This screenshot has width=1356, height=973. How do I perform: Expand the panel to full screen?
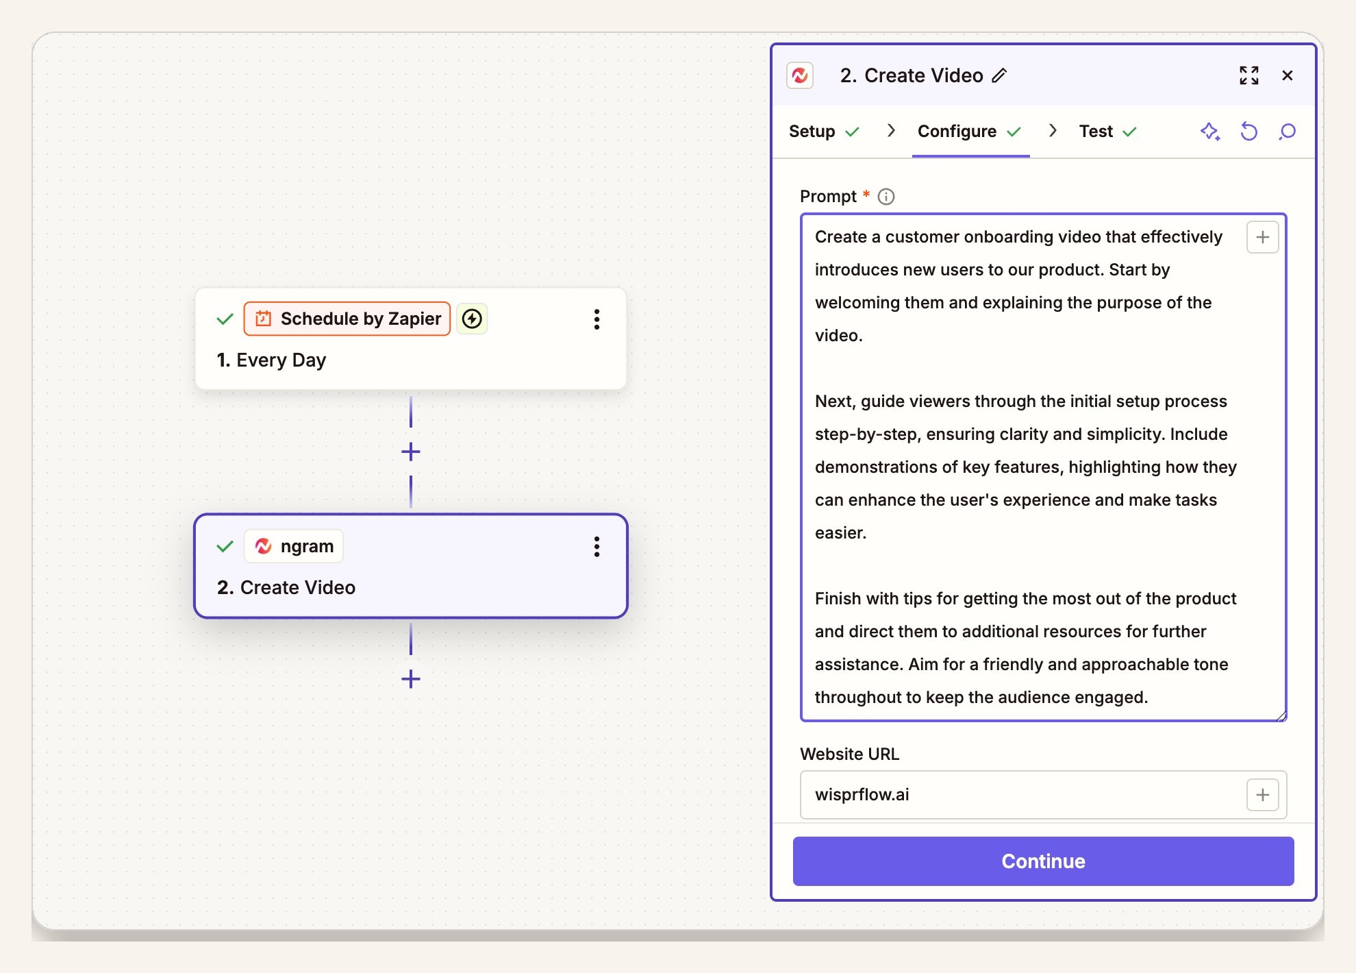click(x=1249, y=75)
